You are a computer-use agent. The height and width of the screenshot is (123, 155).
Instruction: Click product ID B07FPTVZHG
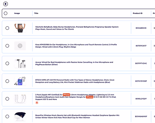click(141, 63)
